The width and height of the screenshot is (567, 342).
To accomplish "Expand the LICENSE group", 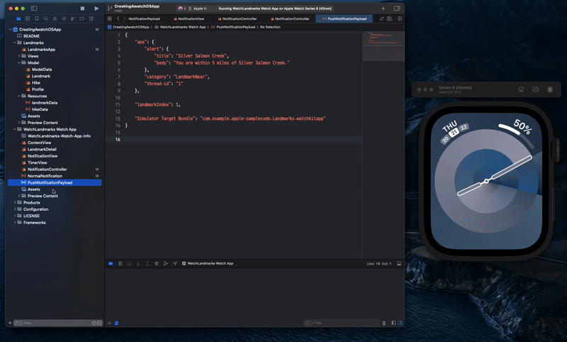I will pyautogui.click(x=14, y=216).
